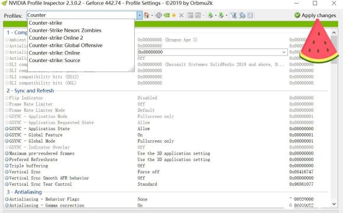Click gear icon beside GSYNC - Application State
The image size is (343, 213).
coord(7,129)
